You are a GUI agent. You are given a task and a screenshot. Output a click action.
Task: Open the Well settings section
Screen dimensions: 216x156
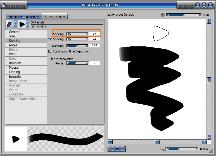pyautogui.click(x=26, y=54)
